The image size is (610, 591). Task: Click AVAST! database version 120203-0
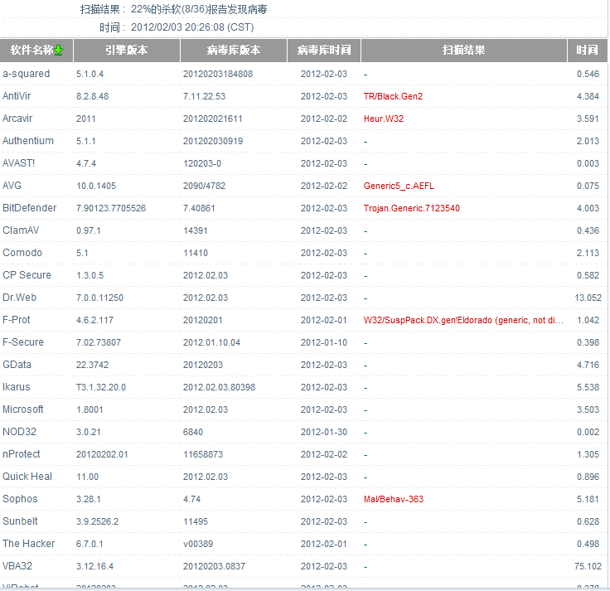click(x=202, y=164)
